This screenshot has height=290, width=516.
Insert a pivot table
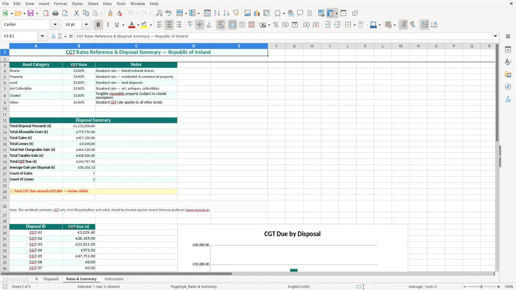(x=267, y=13)
